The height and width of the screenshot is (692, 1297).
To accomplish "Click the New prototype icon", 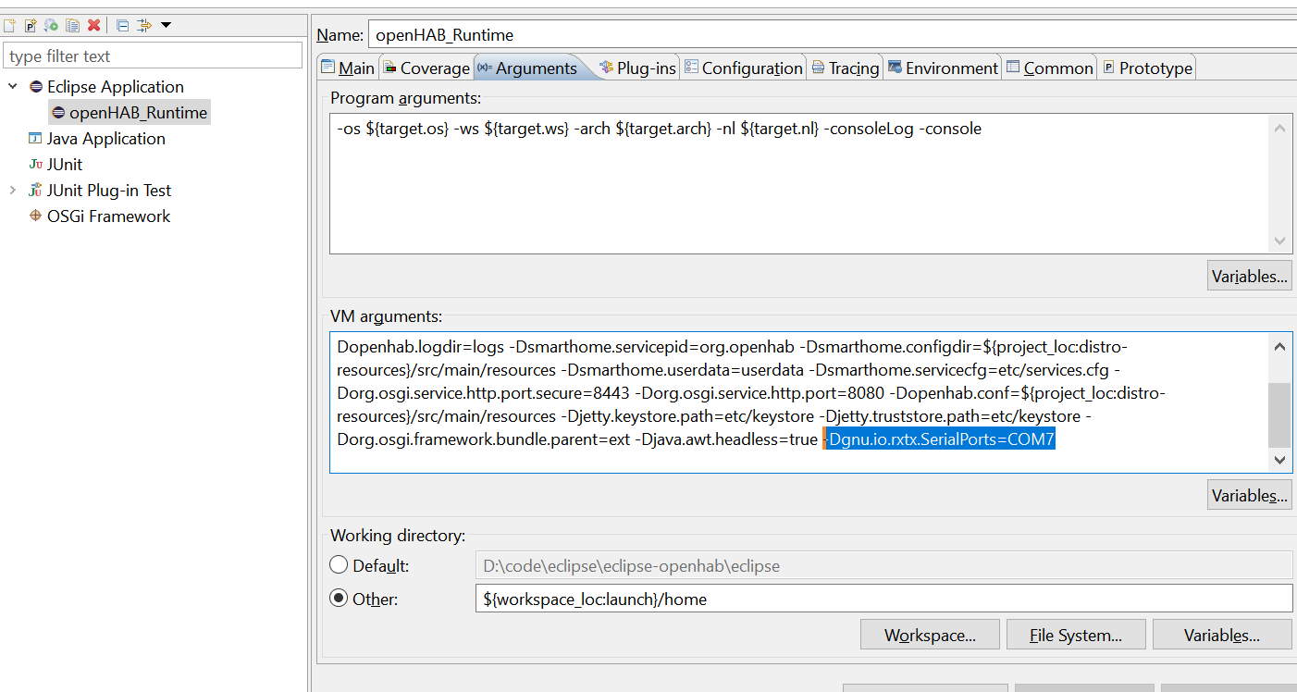I will 31,26.
